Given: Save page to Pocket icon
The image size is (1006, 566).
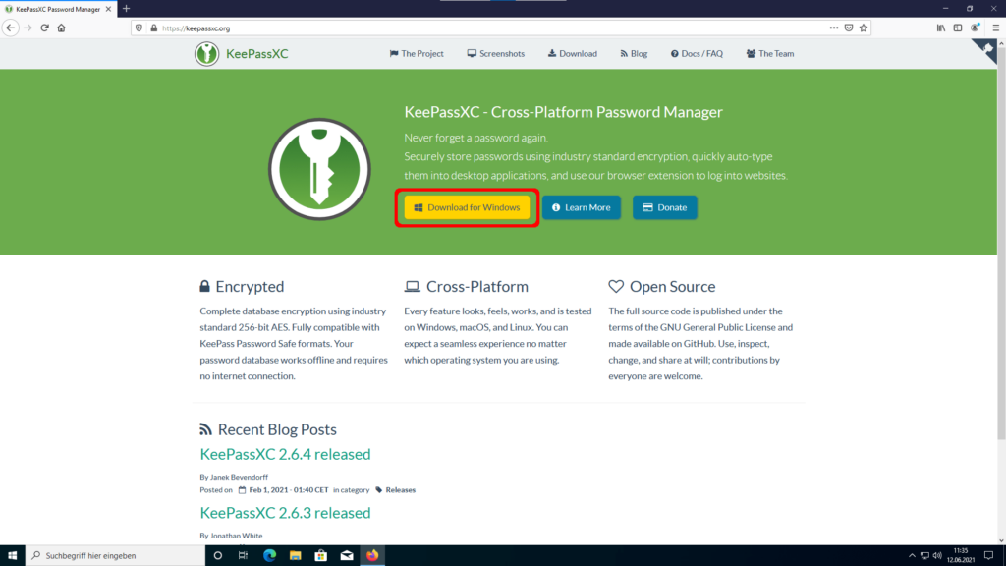Looking at the screenshot, I should pos(849,28).
